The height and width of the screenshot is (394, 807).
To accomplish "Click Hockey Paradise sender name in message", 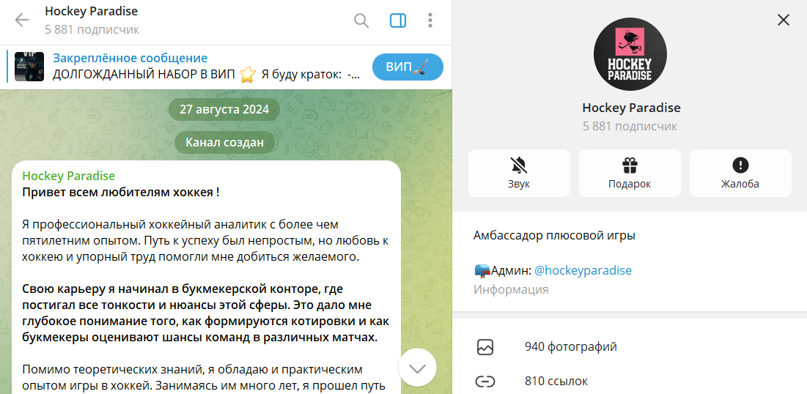I will click(x=68, y=176).
